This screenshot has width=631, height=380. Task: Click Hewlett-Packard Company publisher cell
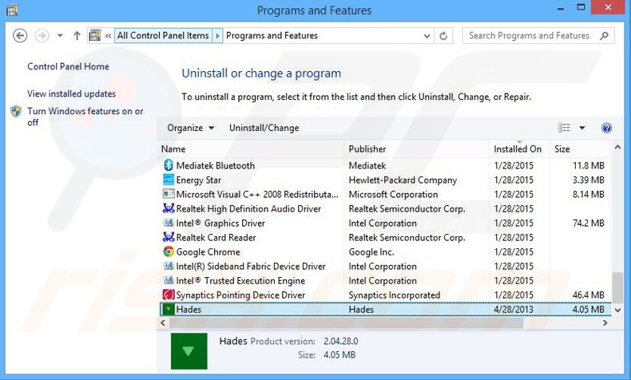[x=403, y=180]
